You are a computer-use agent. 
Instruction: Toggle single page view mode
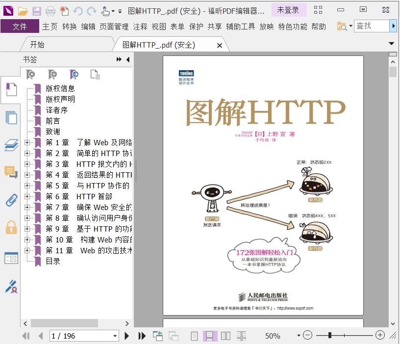point(194,336)
